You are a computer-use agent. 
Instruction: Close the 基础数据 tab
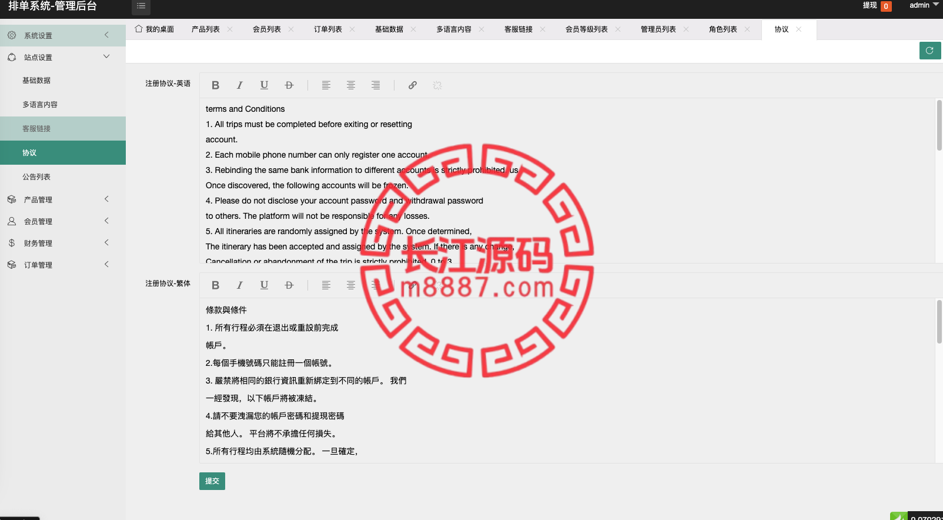tap(413, 29)
